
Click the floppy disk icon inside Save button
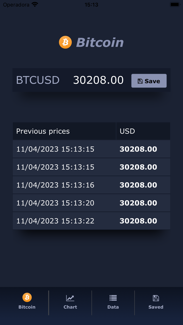pyautogui.click(x=140, y=81)
